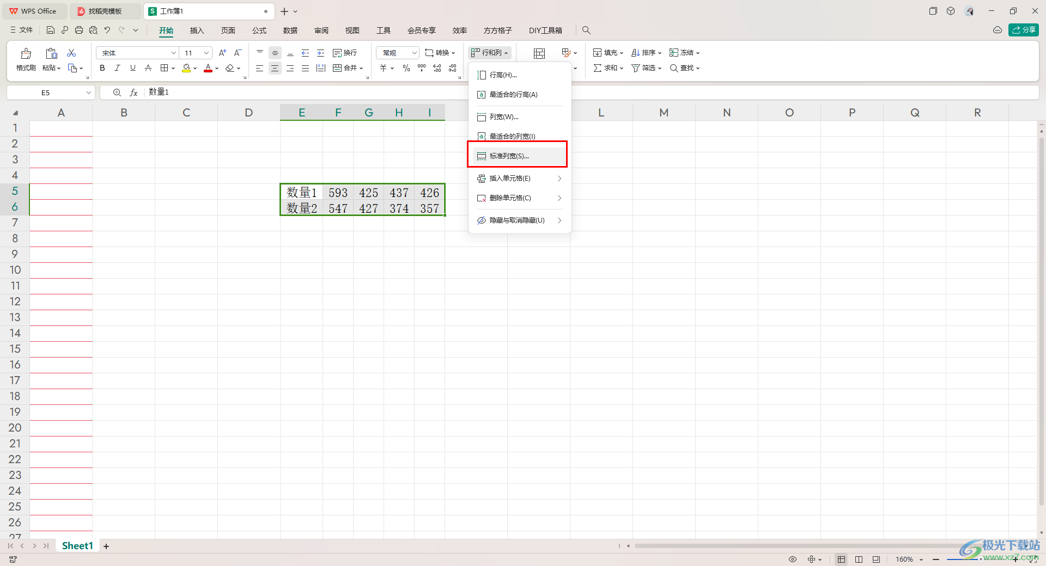Increase font size with A+ icon
This screenshot has width=1046, height=566.
click(222, 53)
